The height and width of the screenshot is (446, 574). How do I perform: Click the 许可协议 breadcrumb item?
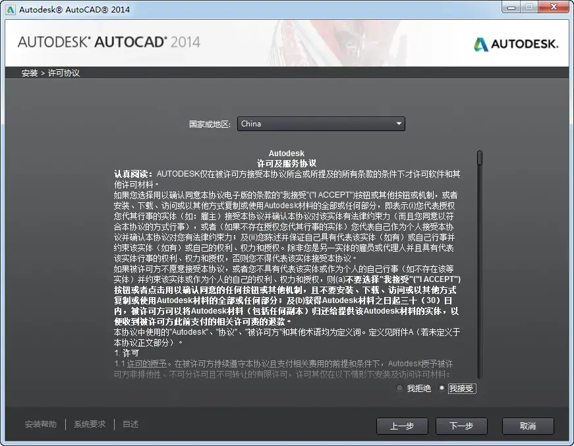coord(64,73)
